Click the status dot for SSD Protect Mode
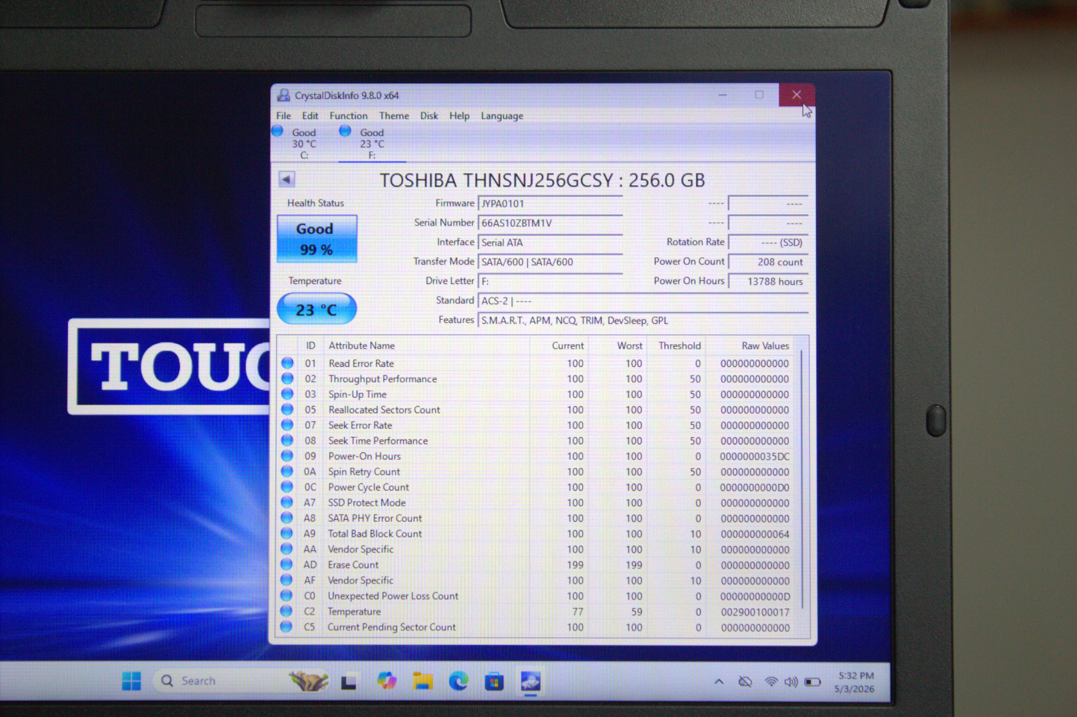The width and height of the screenshot is (1077, 717). tap(287, 502)
